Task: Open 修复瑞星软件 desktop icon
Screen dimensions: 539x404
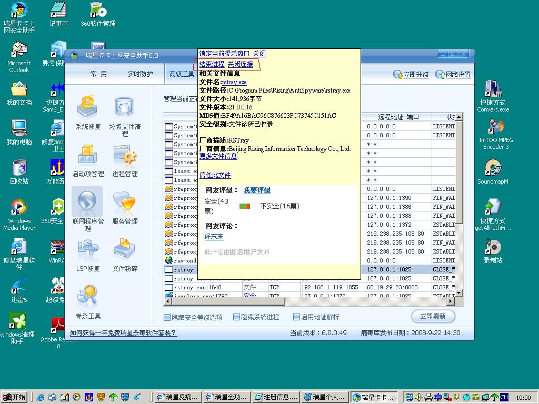Action: click(19, 247)
